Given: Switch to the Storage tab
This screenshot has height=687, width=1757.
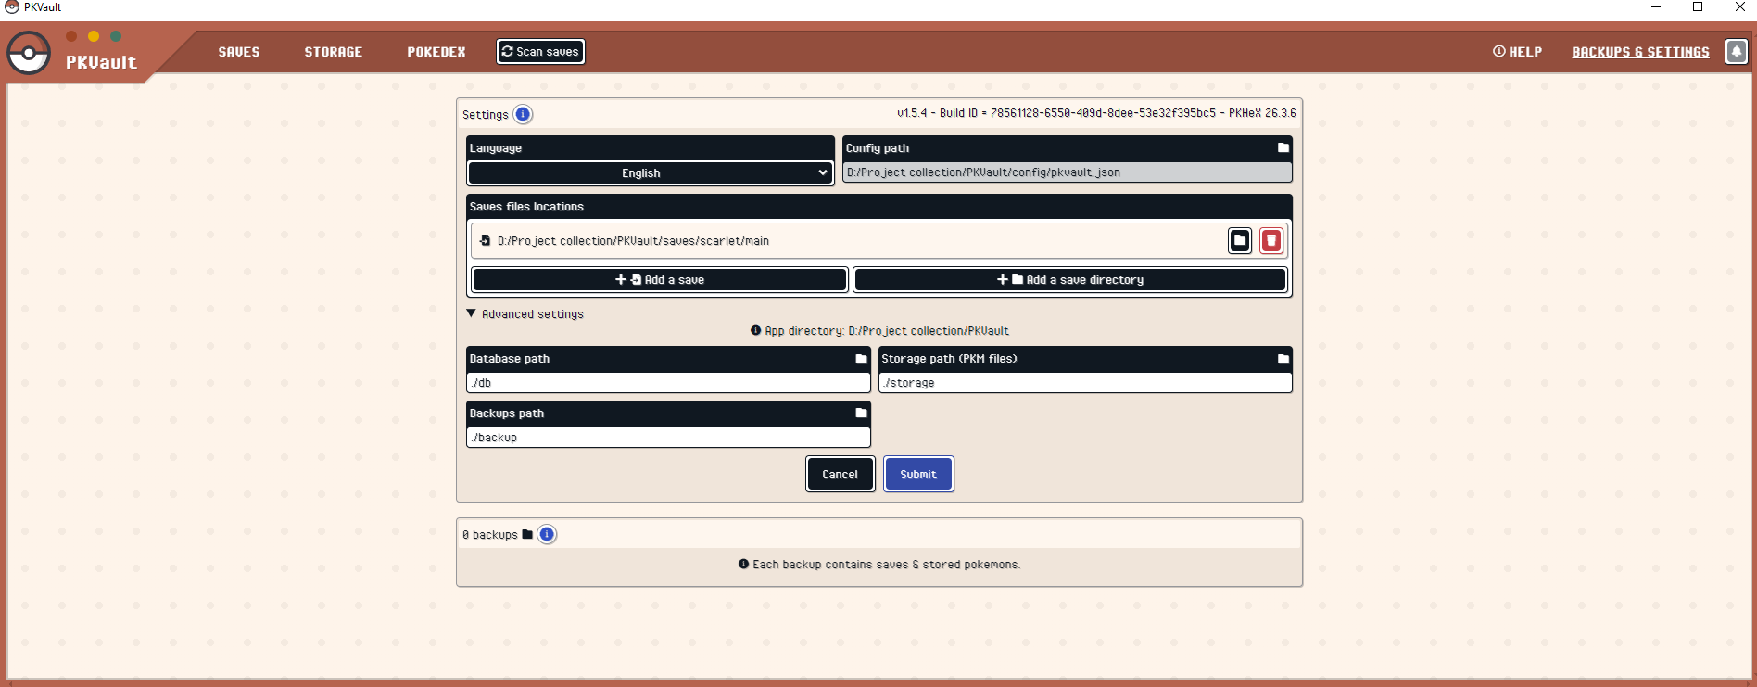Looking at the screenshot, I should point(333,52).
